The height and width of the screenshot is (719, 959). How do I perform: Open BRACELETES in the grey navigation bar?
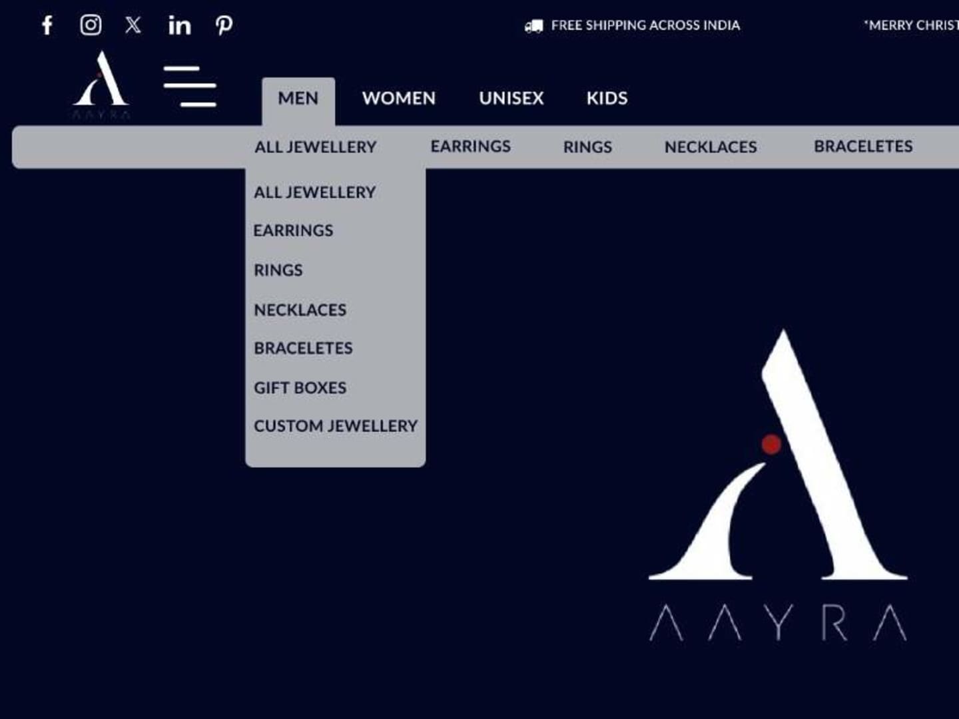coord(863,146)
